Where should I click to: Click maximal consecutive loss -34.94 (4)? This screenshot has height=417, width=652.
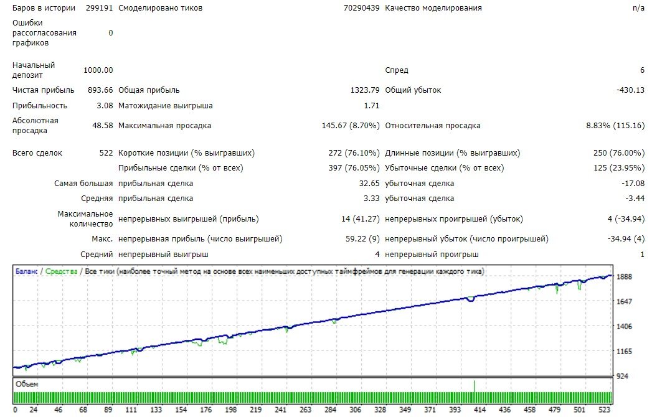(x=626, y=239)
